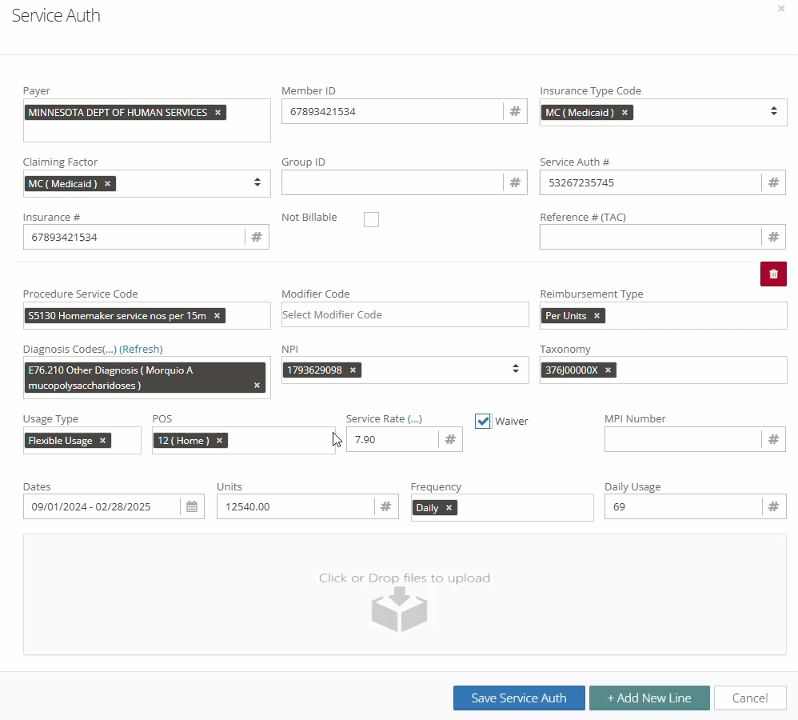Check the Not Billable checkbox
The width and height of the screenshot is (798, 720).
pyautogui.click(x=372, y=219)
